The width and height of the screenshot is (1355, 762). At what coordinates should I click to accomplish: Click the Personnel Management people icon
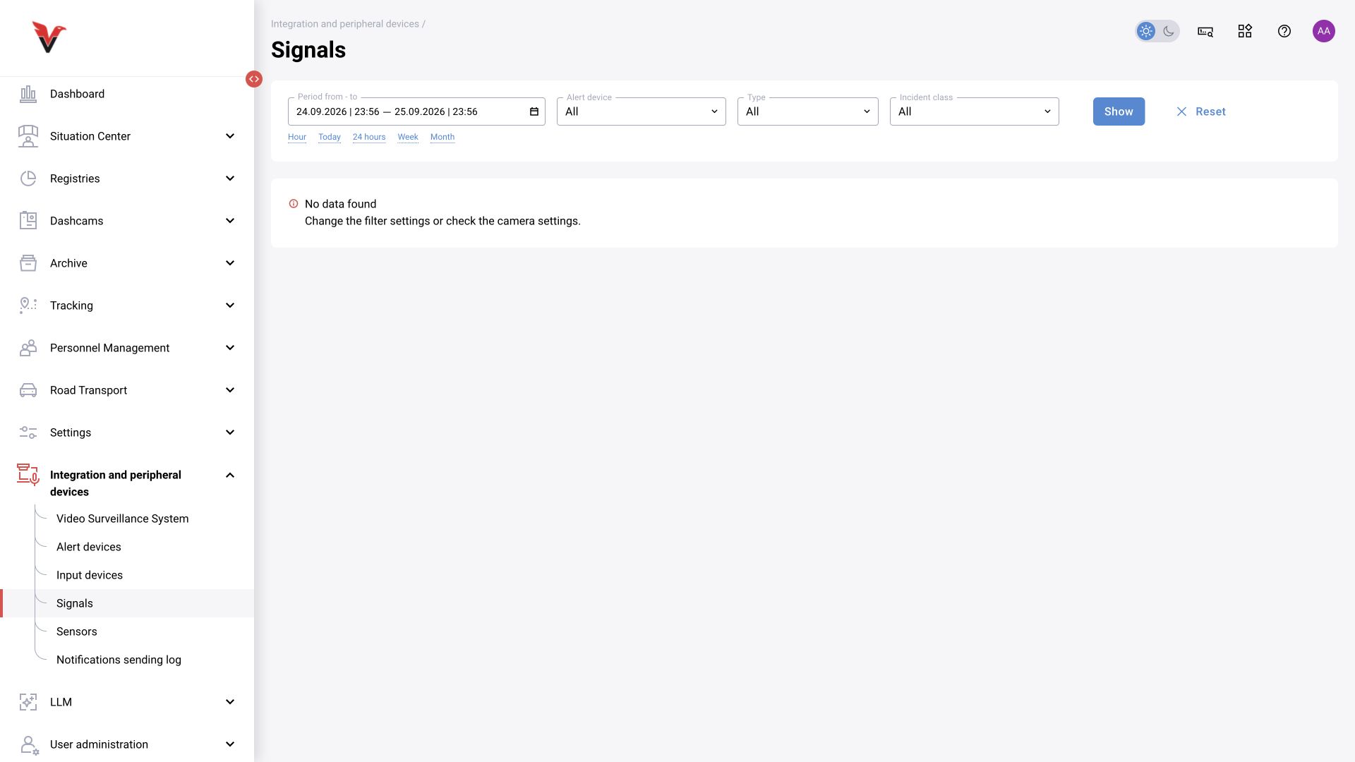click(x=28, y=348)
